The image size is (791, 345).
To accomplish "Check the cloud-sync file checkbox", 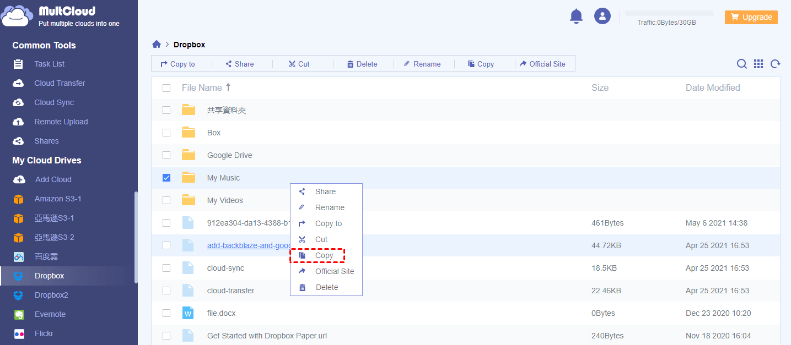I will point(166,268).
